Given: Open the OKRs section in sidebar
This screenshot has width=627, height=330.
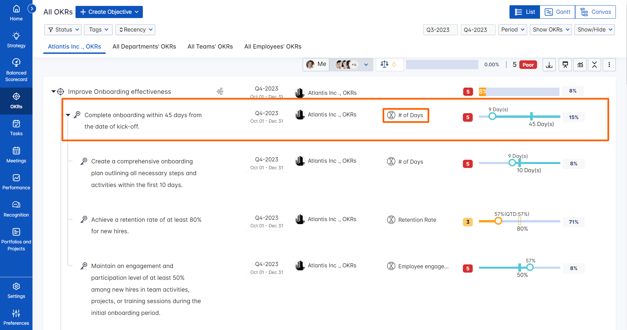Looking at the screenshot, I should (16, 101).
